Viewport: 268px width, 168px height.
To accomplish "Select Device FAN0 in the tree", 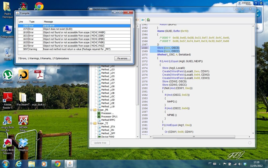I will 107,137.
